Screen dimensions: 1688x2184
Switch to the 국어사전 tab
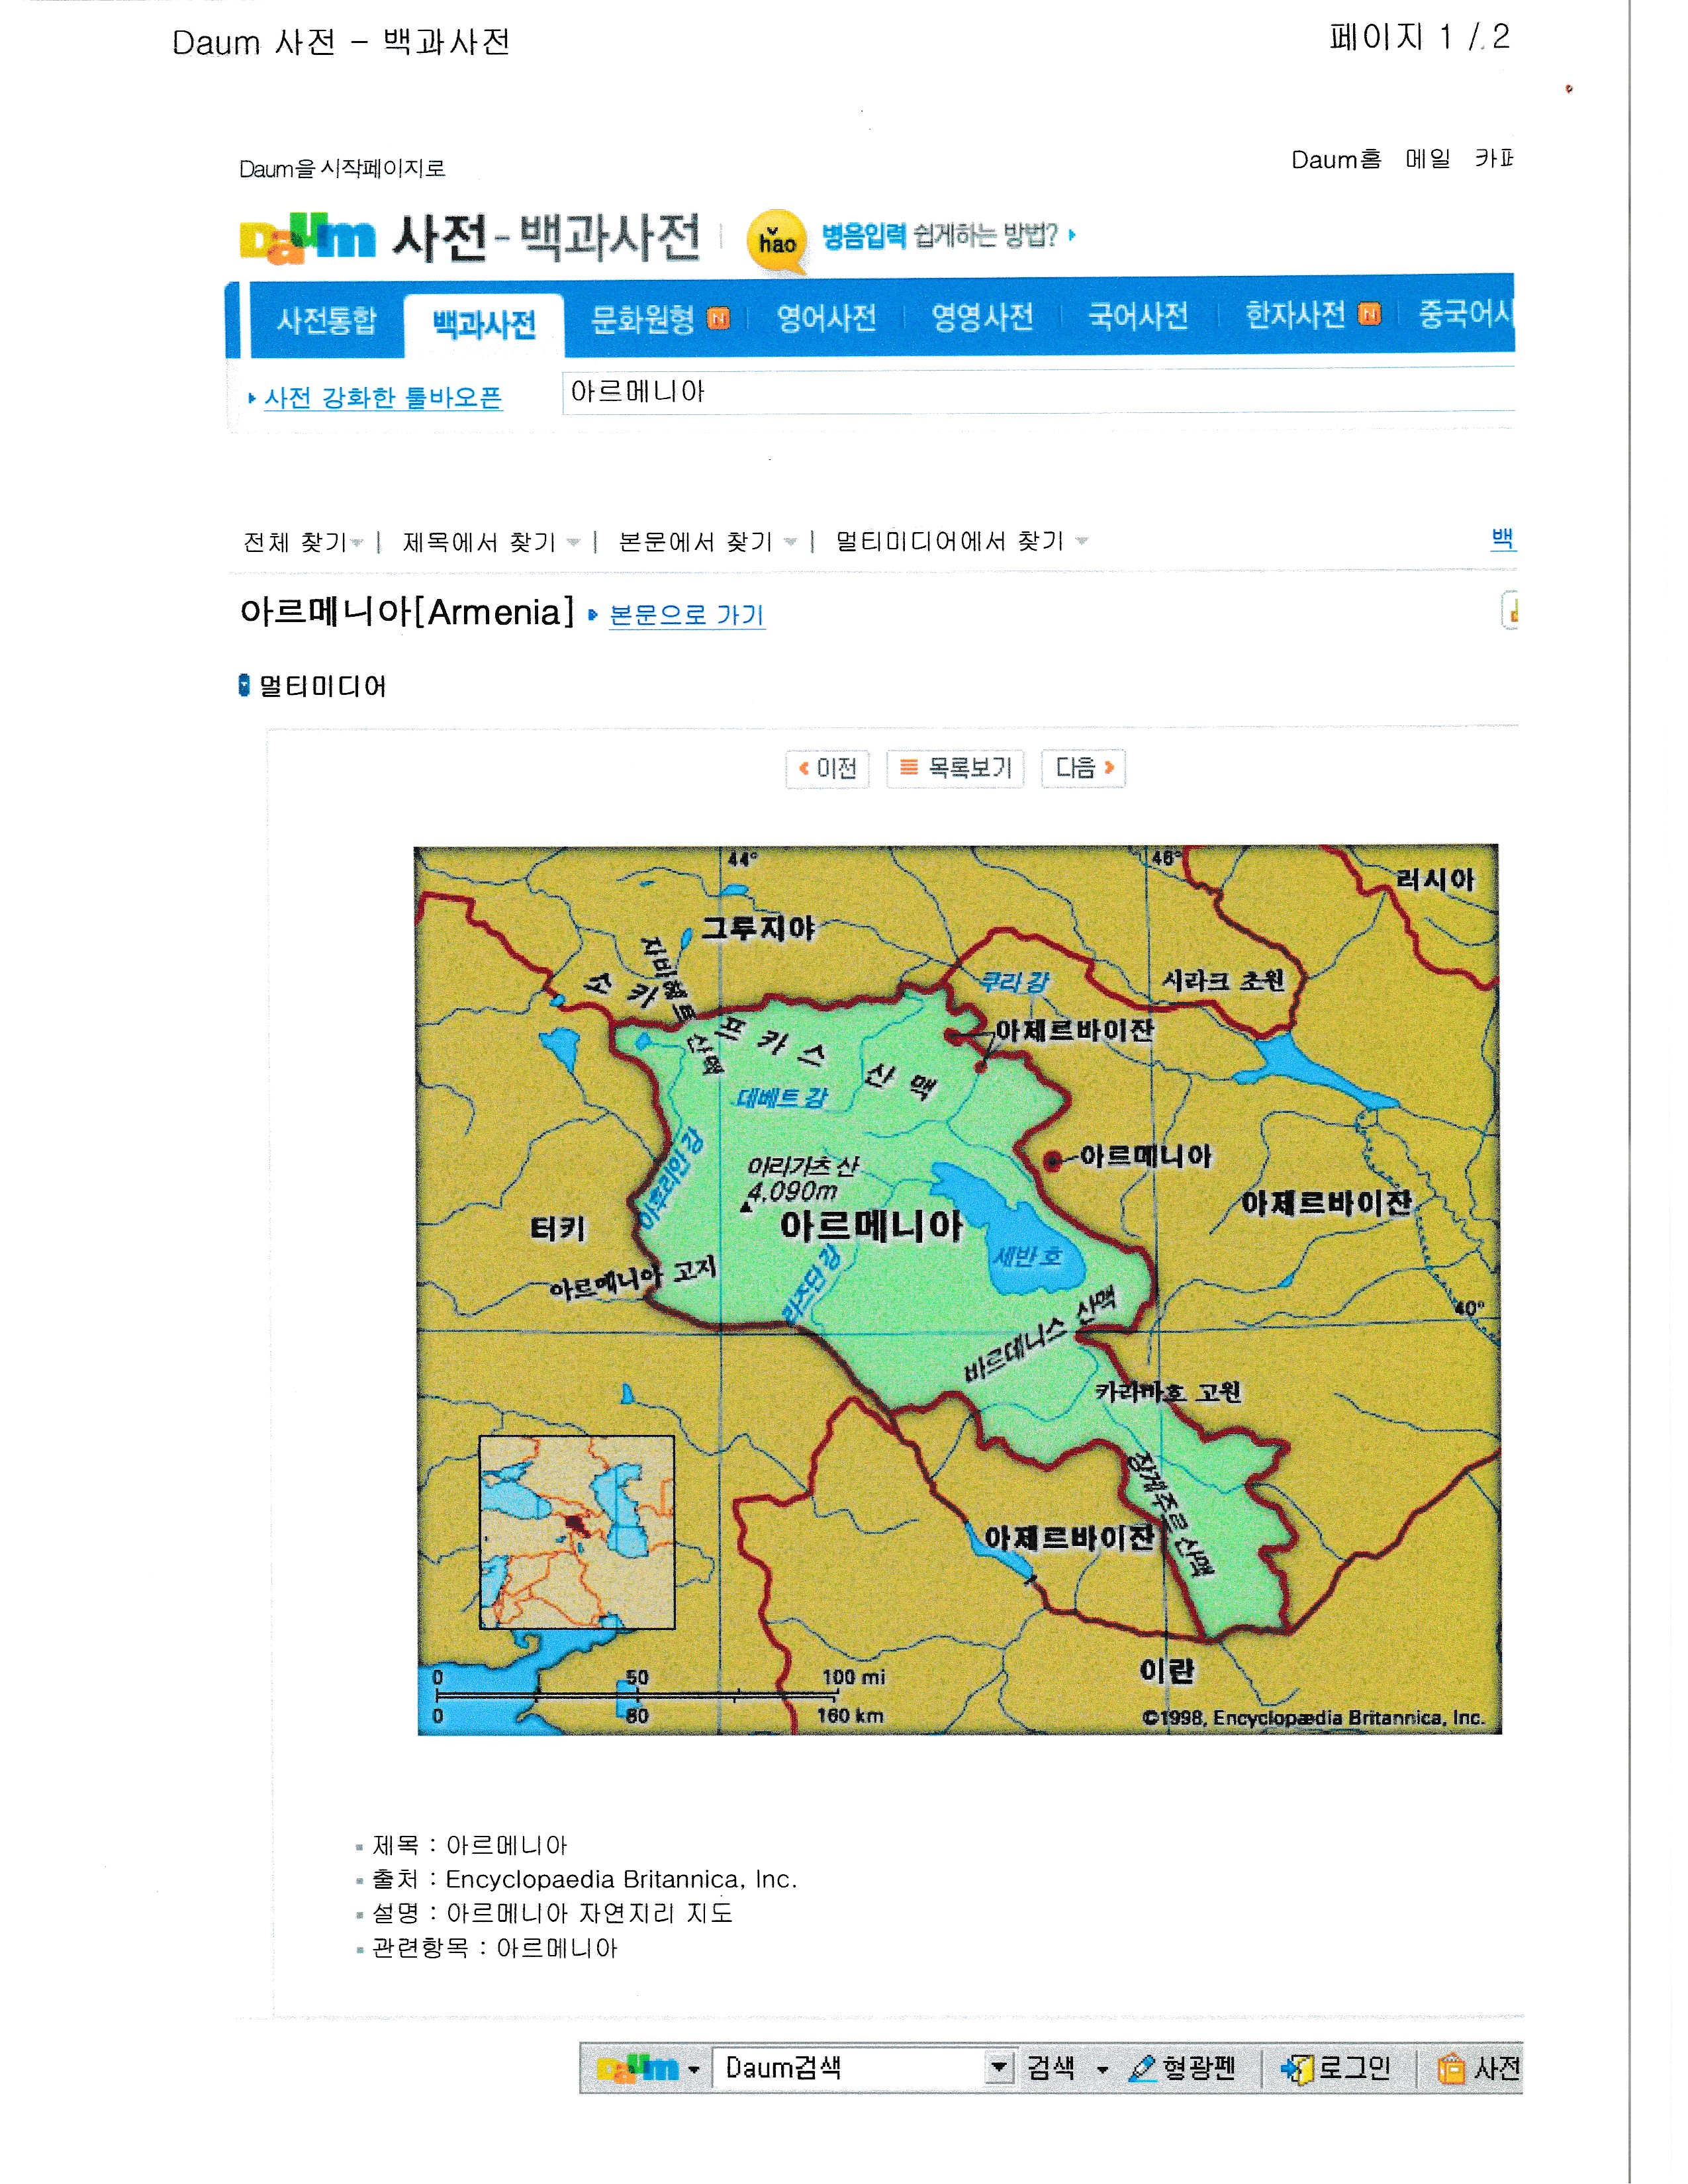1137,317
